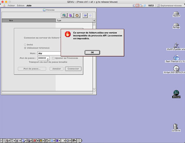
Task: Click the Réseau window scrollbar down arrow
Action: pos(94,90)
